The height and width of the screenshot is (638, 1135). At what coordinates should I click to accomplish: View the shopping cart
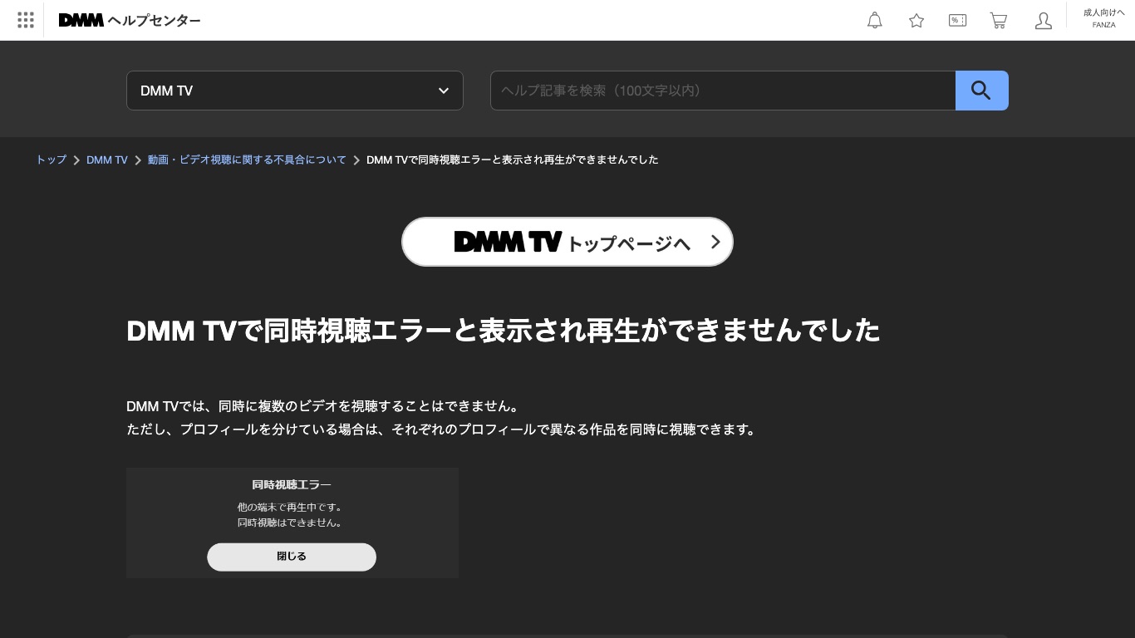[999, 21]
